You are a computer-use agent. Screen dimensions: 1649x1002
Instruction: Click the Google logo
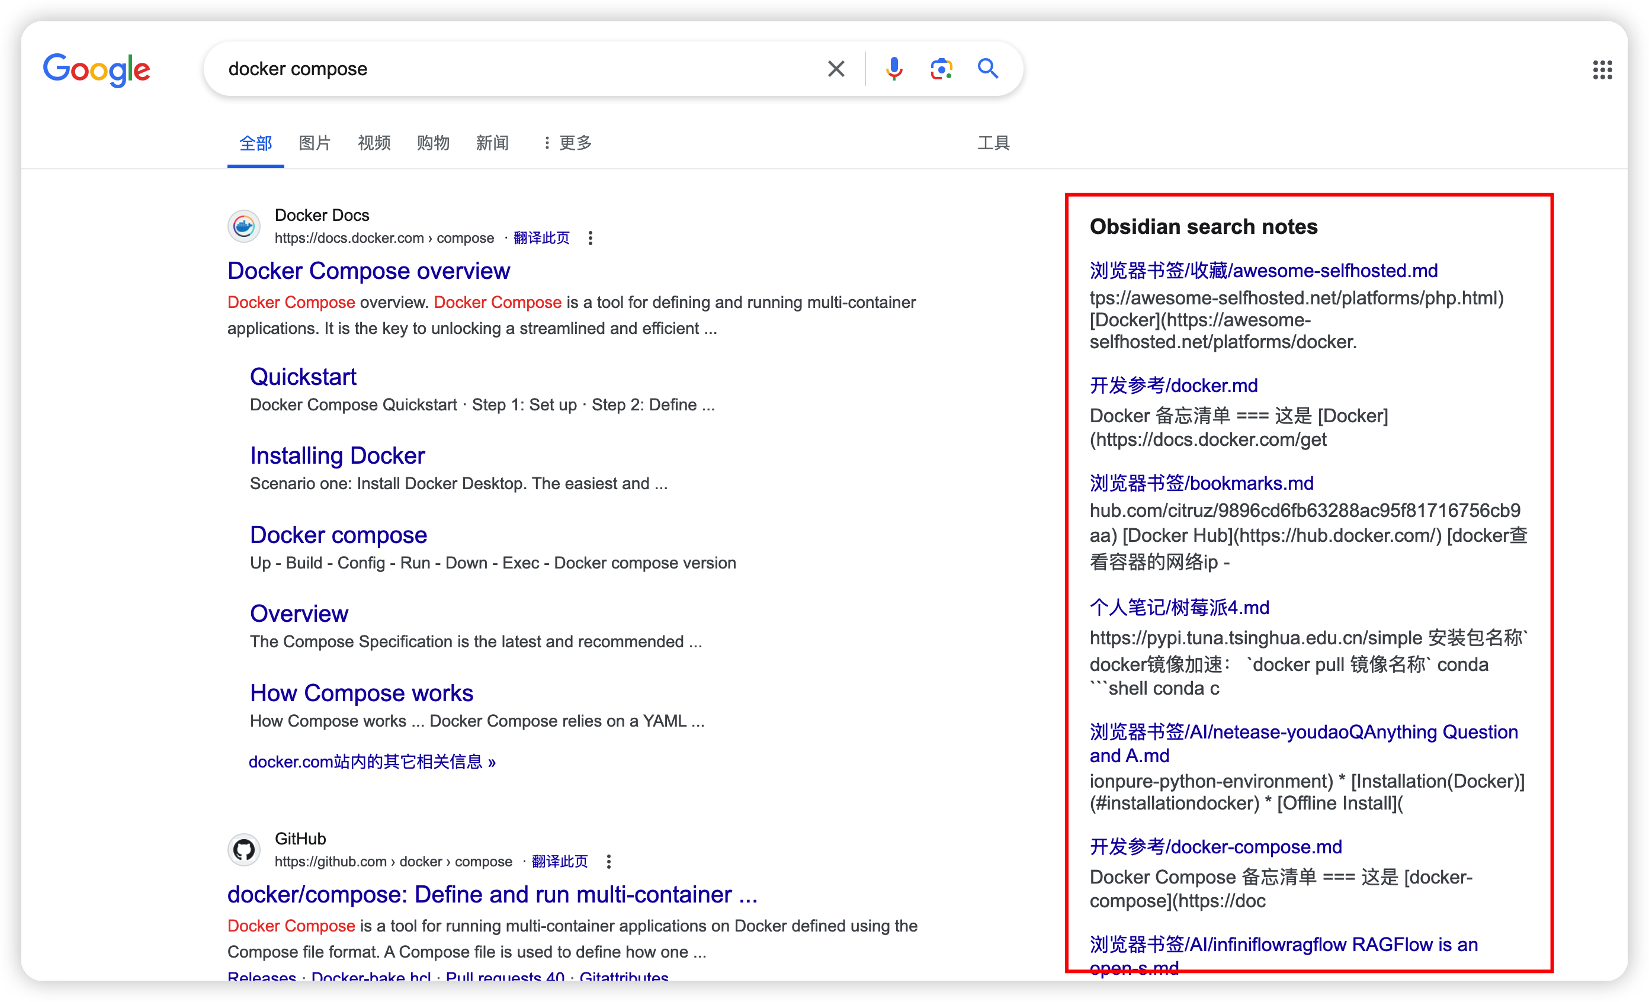point(97,69)
